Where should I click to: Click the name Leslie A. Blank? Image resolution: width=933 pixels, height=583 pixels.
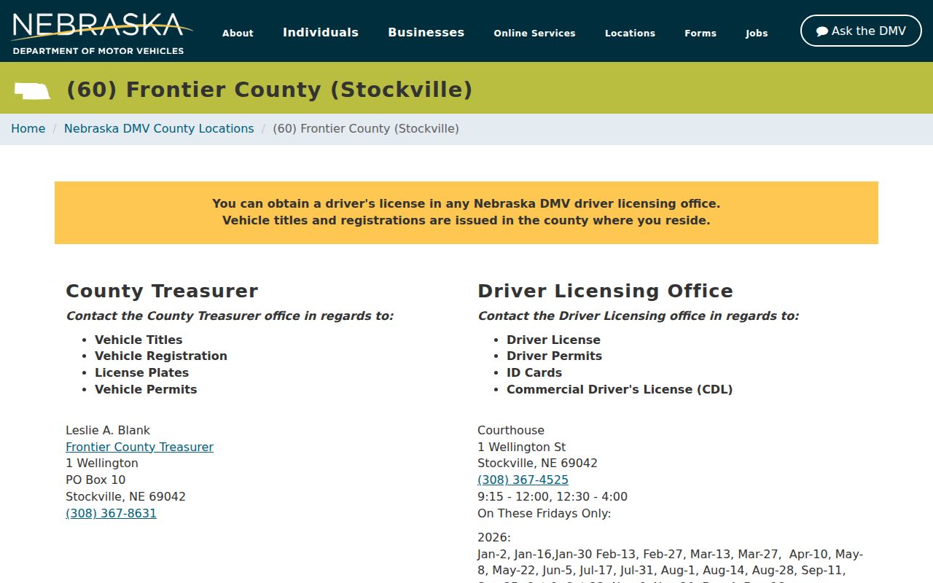[108, 430]
